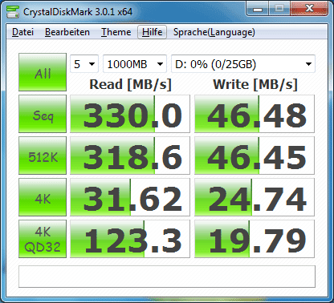Click the 4K QD32 read result 123.3
Screen dimensions: 334x303
click(130, 239)
